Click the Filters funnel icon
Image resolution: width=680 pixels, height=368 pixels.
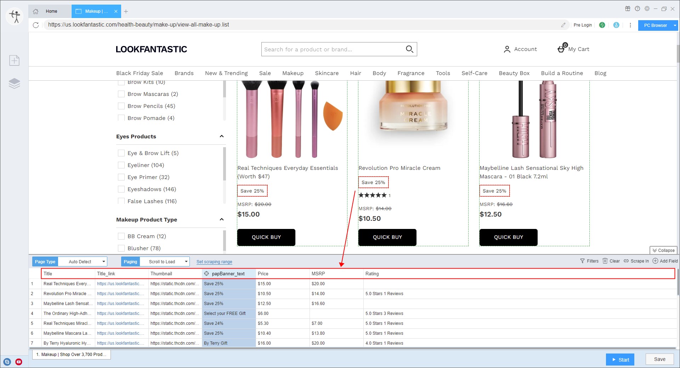(x=582, y=261)
